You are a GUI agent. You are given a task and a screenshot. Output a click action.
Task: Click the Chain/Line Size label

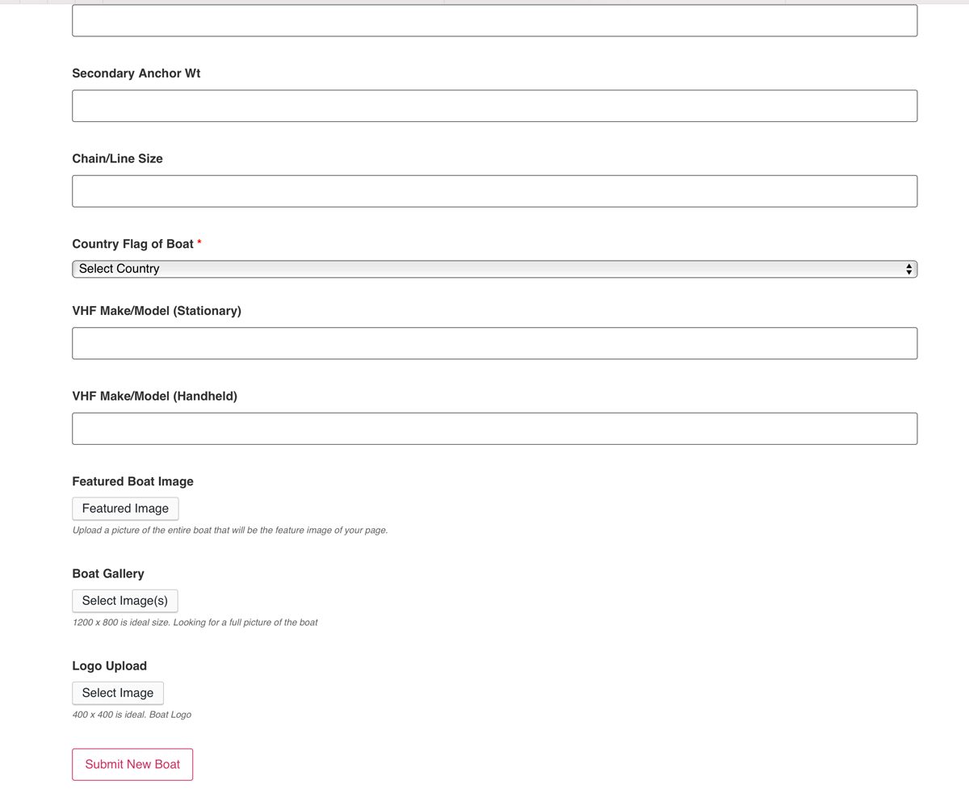[117, 159]
